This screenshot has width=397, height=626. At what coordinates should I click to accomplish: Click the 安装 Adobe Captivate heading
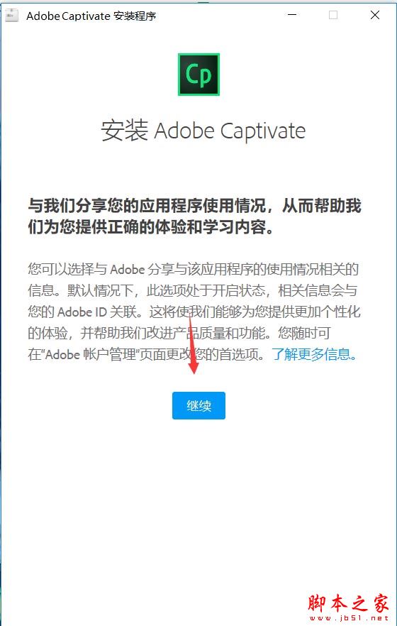(203, 131)
